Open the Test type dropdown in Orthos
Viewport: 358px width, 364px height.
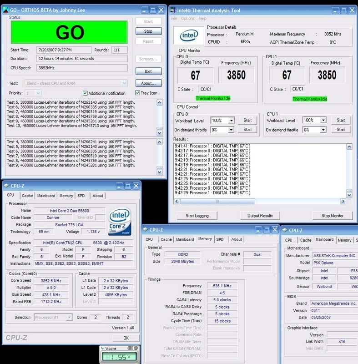pos(124,83)
